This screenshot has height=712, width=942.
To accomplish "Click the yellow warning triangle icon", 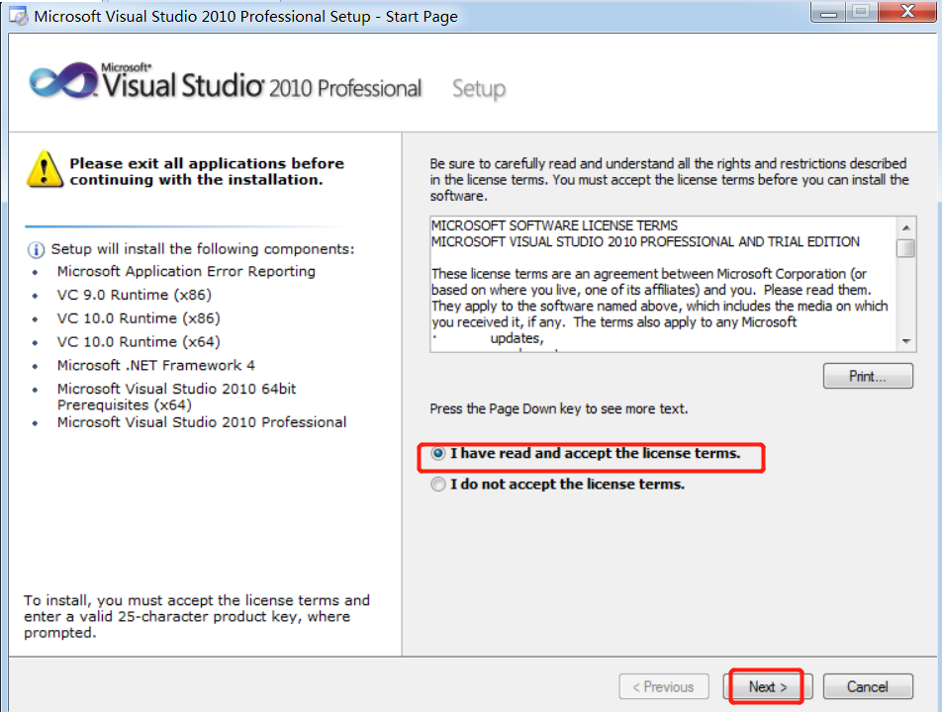I will coord(44,169).
